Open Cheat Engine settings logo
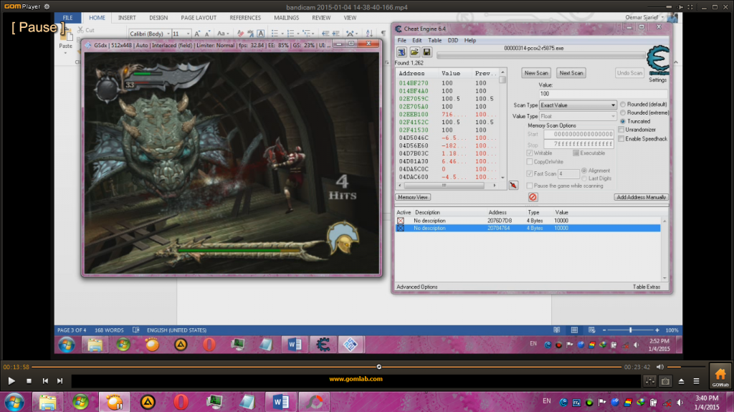Screen dimensions: 734x412 658,61
